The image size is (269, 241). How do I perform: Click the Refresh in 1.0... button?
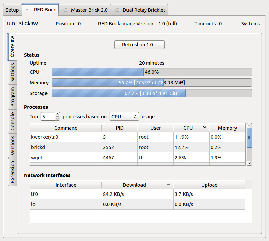139,45
